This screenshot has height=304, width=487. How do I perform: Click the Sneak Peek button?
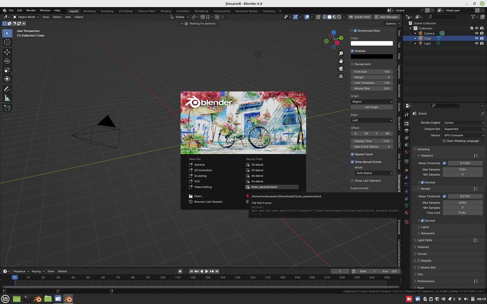(360, 17)
